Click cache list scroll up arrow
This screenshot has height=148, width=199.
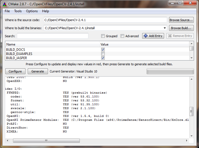click(x=192, y=44)
